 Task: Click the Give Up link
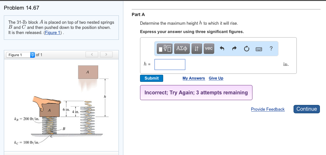pos(216,78)
